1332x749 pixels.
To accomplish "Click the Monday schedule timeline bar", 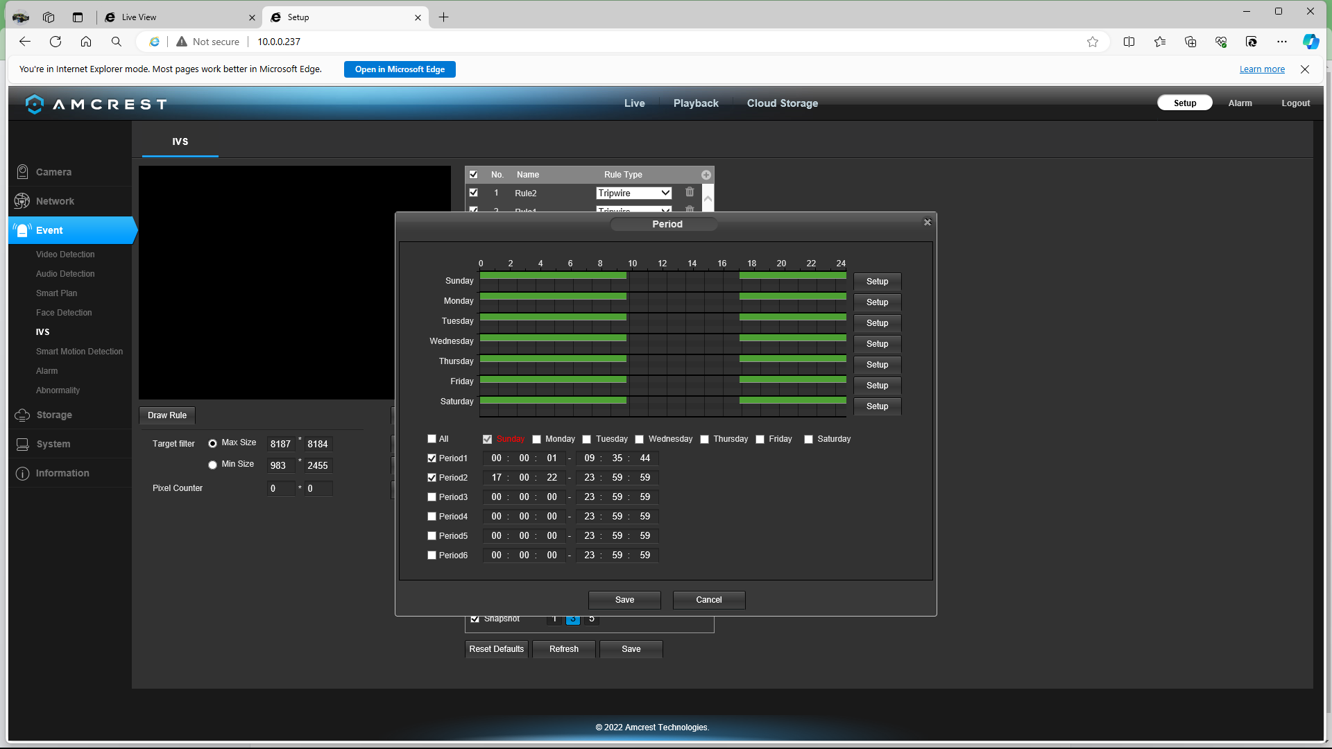I will [x=663, y=301].
